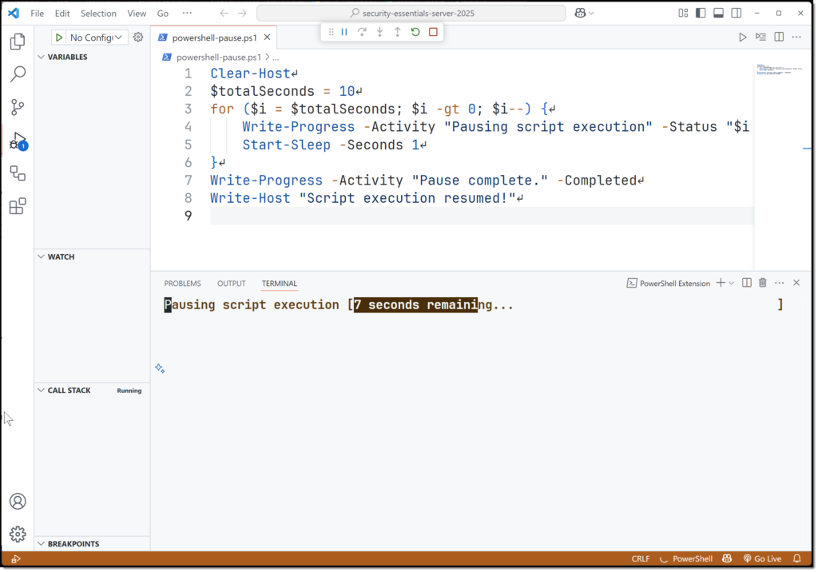This screenshot has height=572, width=818.
Task: Start Go Live server from status bar
Action: click(x=762, y=559)
